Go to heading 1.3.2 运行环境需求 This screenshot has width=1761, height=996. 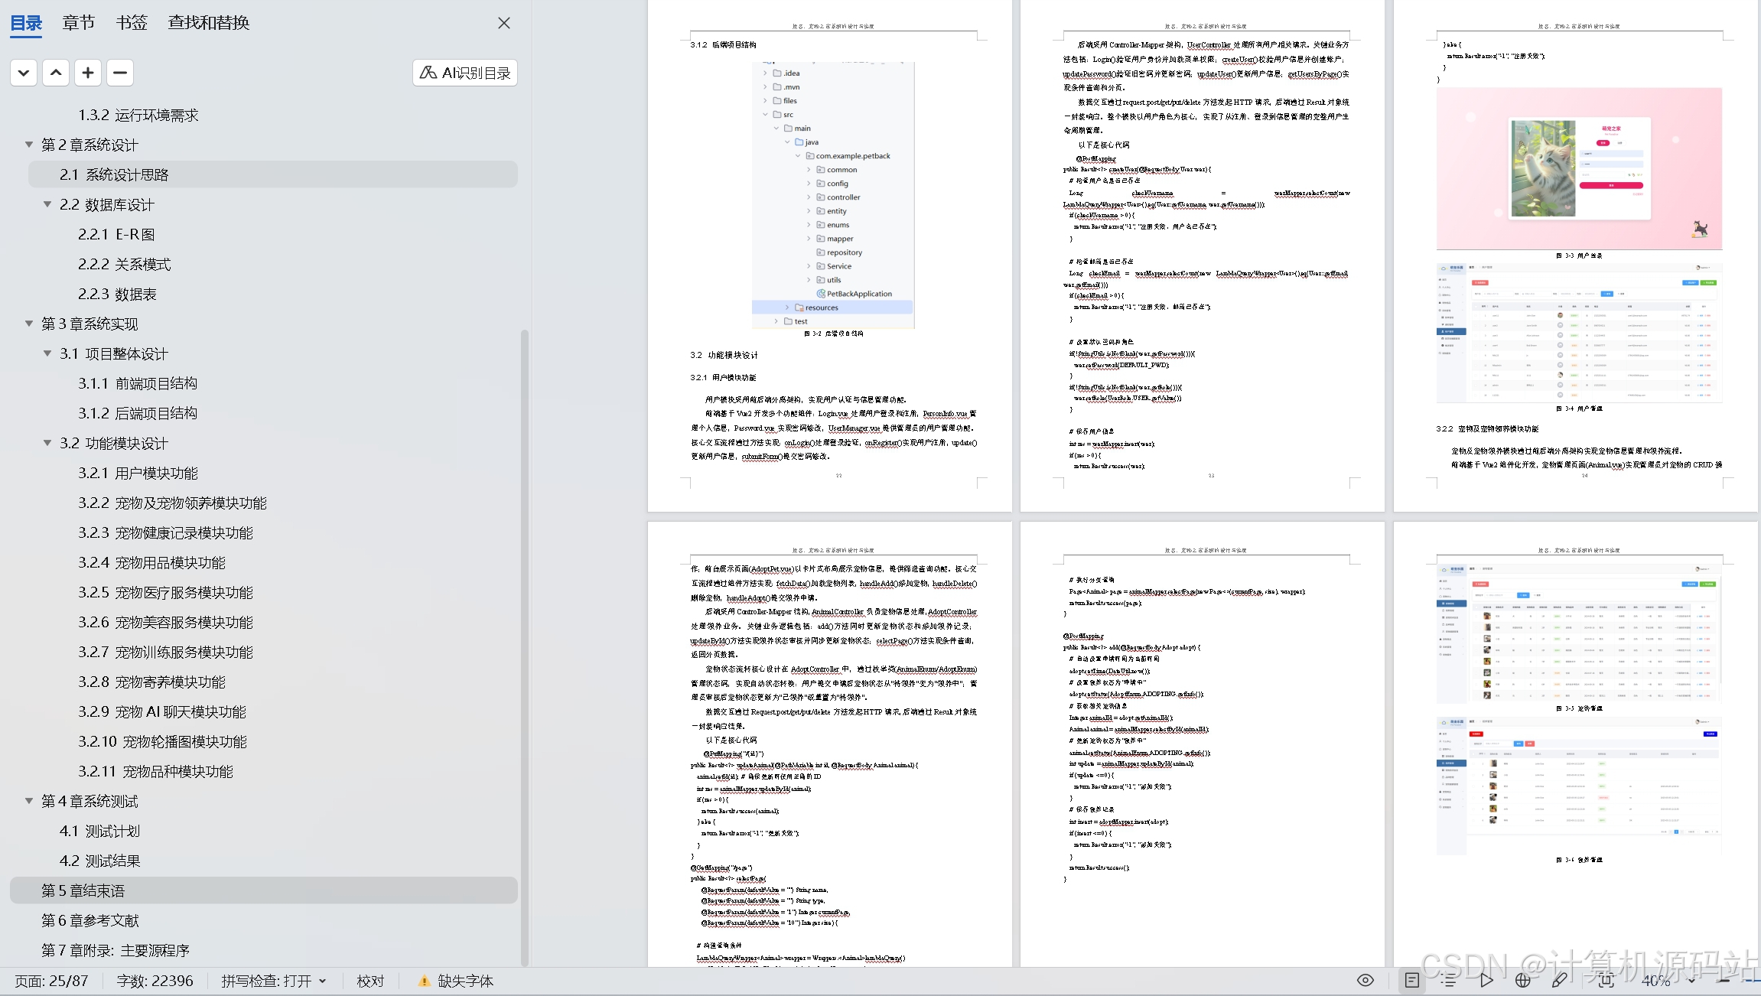(x=138, y=115)
